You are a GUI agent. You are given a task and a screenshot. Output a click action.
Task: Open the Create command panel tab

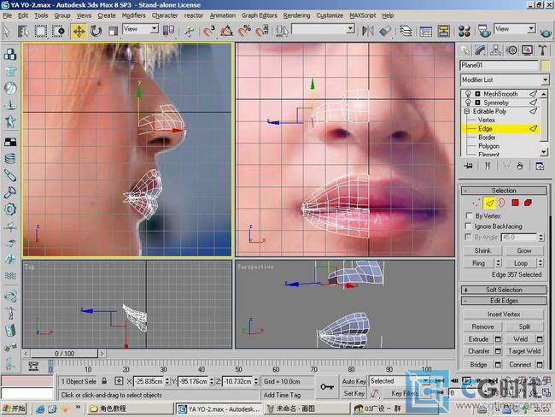pyautogui.click(x=465, y=50)
